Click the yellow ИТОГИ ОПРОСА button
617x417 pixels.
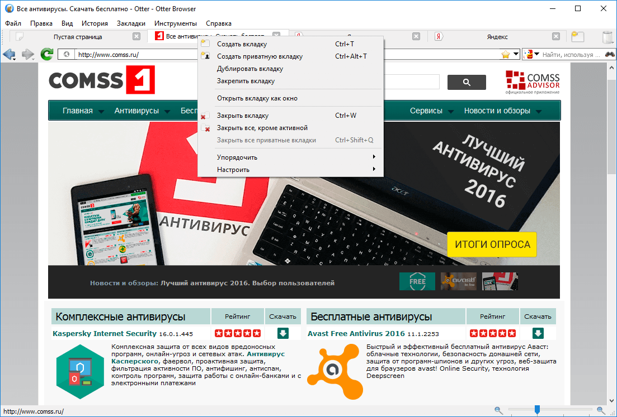pyautogui.click(x=492, y=245)
